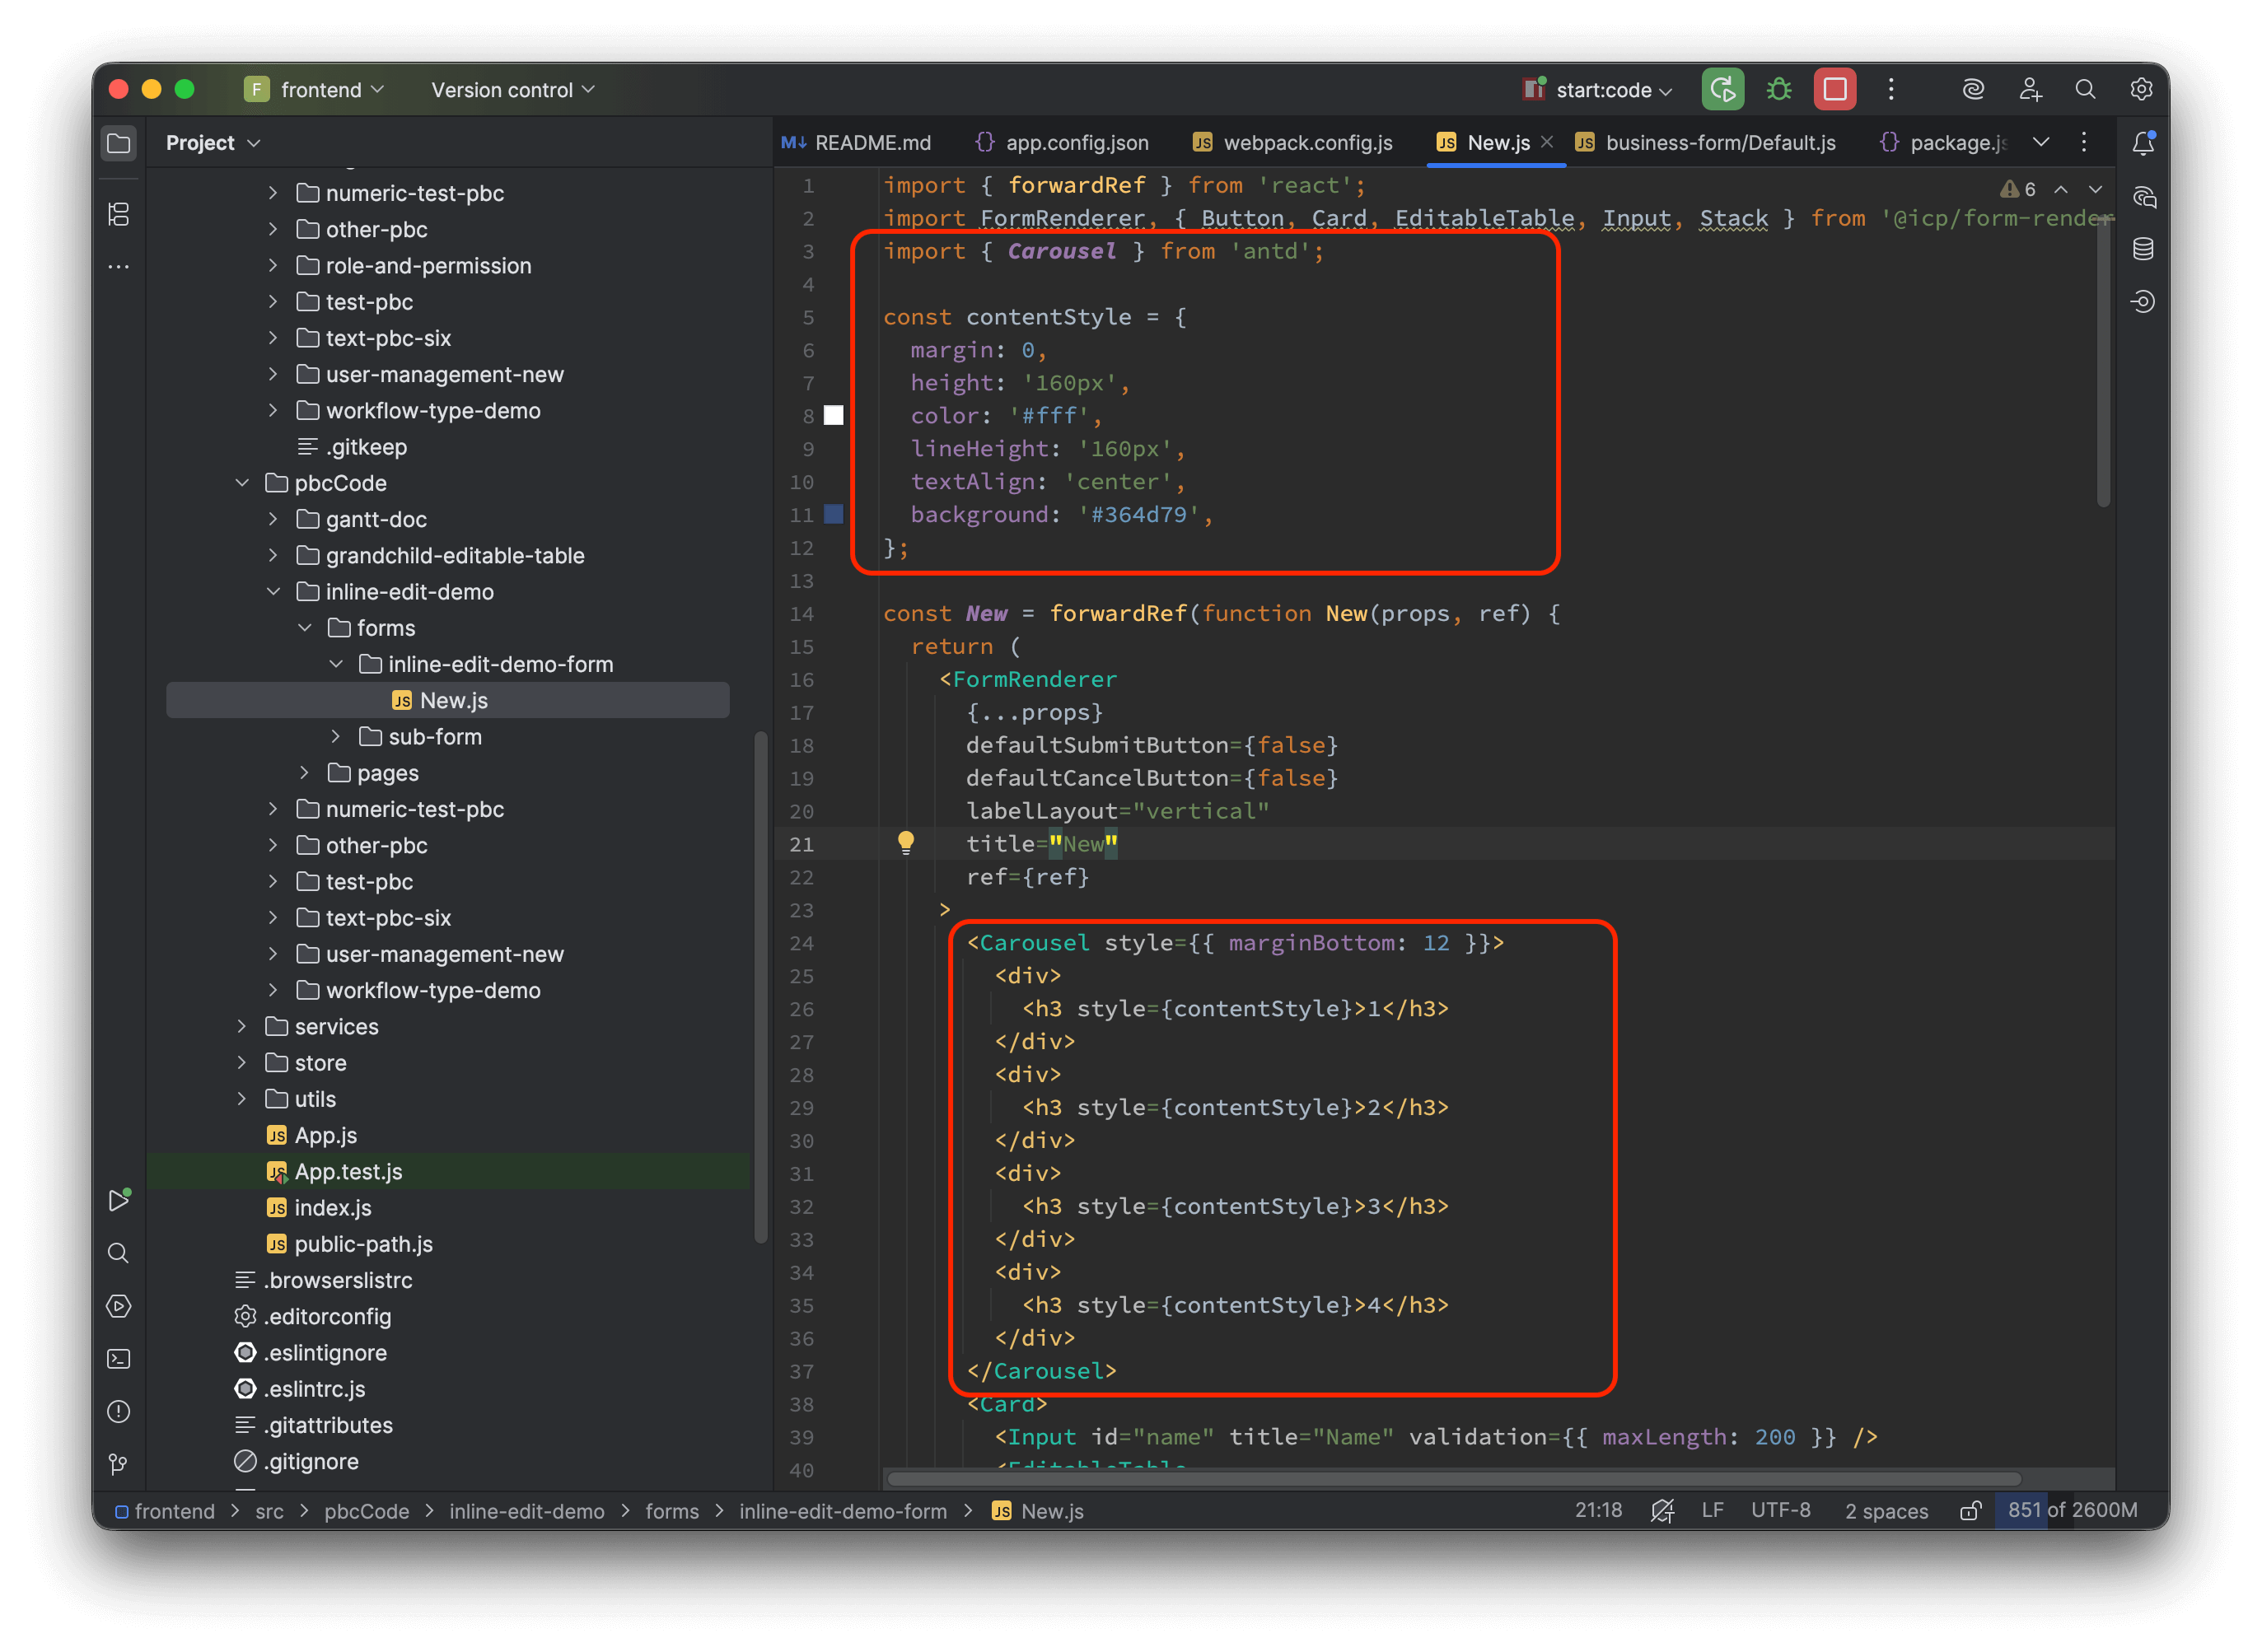The height and width of the screenshot is (1652, 2262).
Task: Click the #364d79 blue color swatch in gutter
Action: coord(833,515)
